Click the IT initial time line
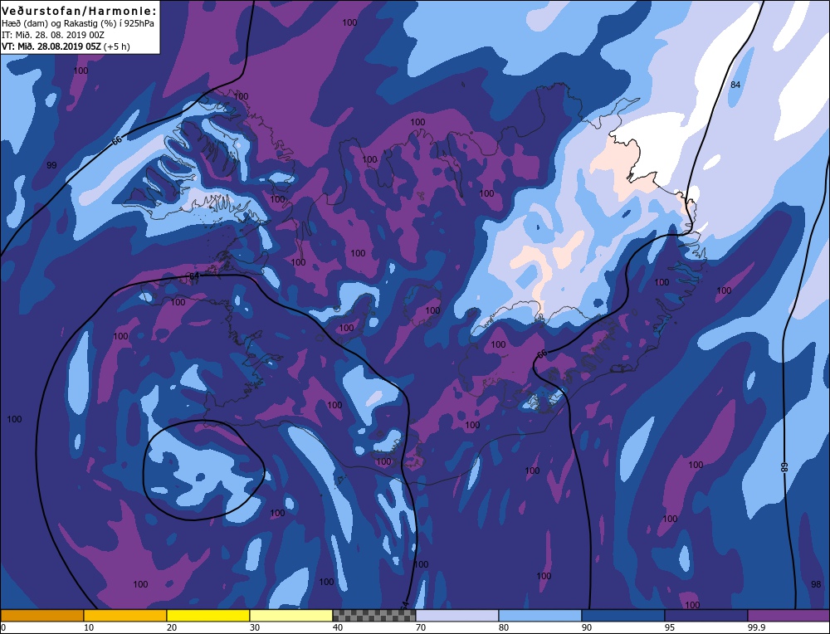The width and height of the screenshot is (830, 634). [x=53, y=35]
